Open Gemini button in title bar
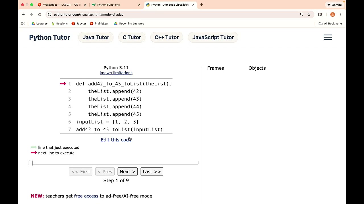 pyautogui.click(x=334, y=5)
